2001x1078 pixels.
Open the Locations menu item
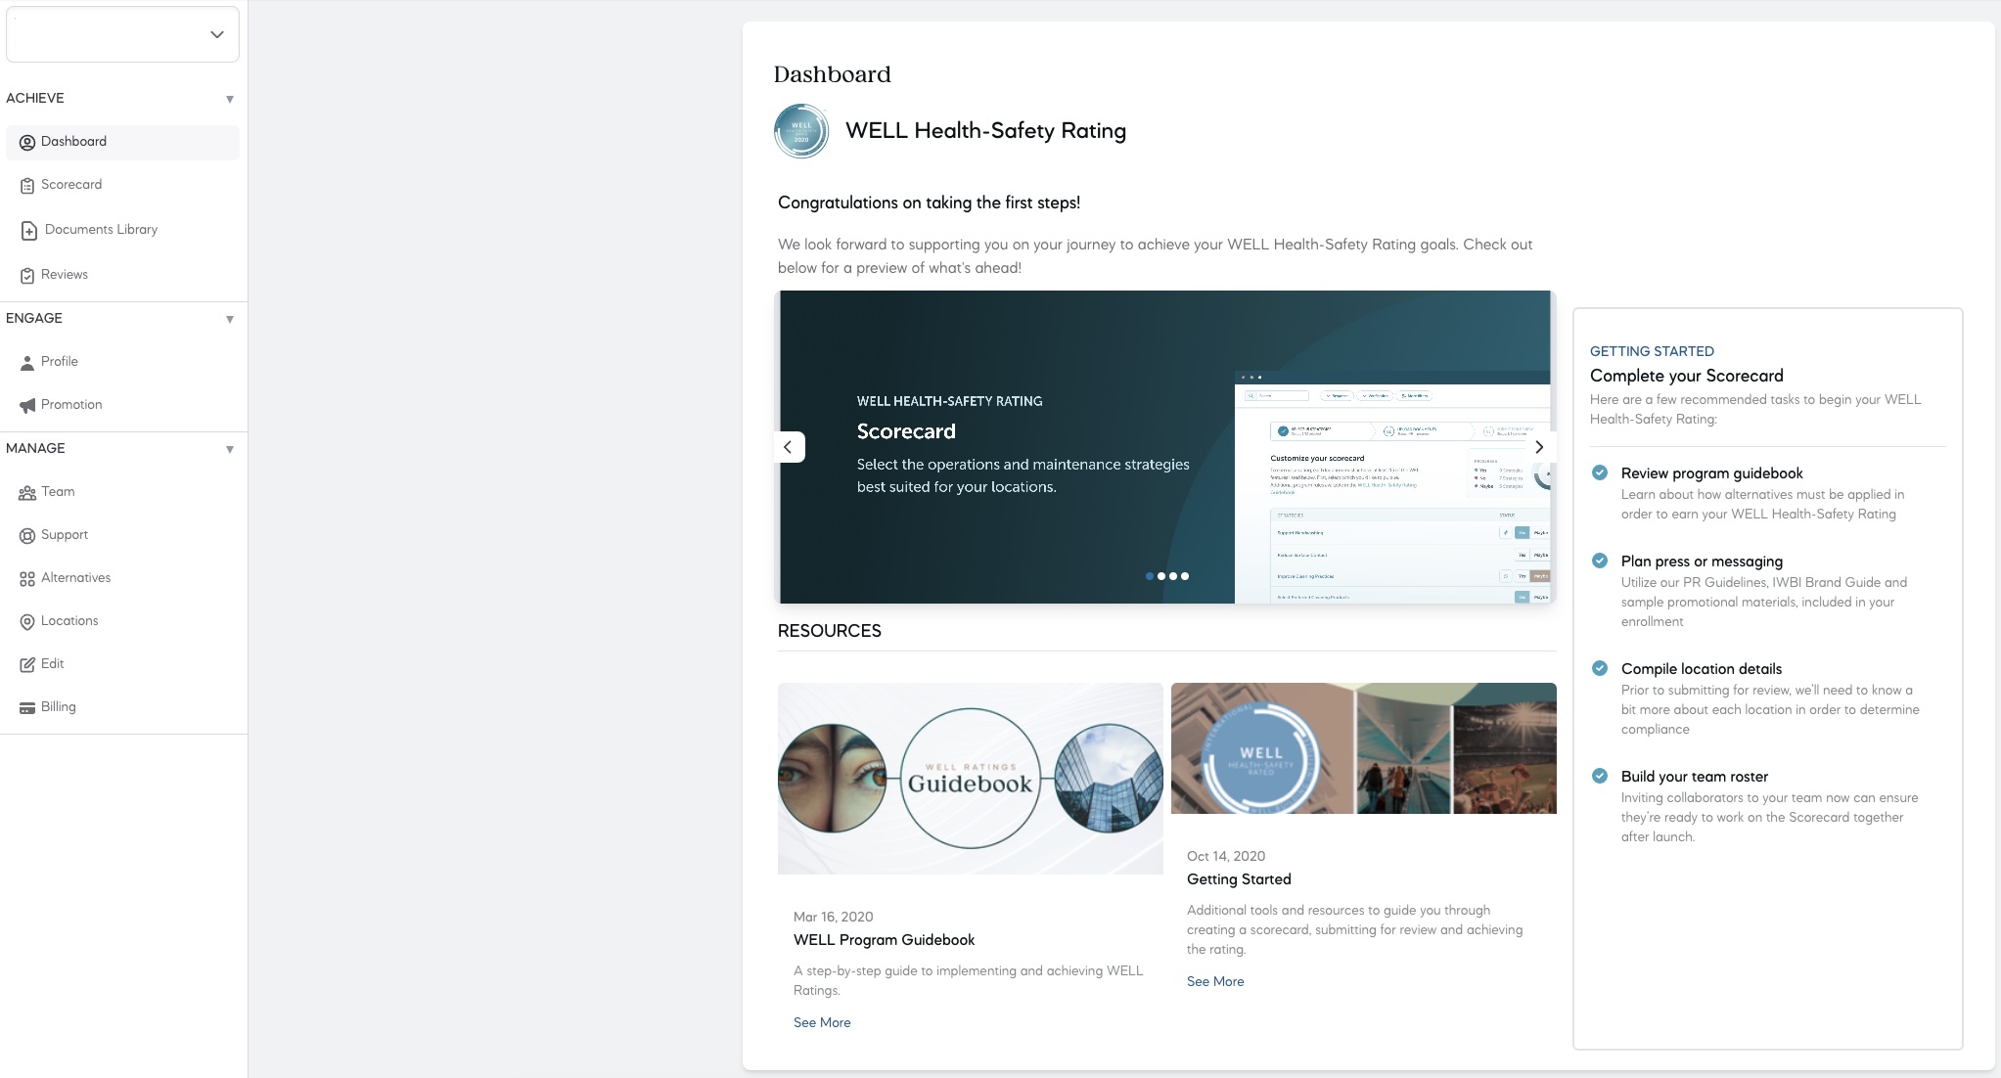122,621
